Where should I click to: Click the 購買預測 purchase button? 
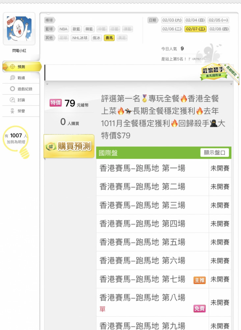(x=69, y=146)
